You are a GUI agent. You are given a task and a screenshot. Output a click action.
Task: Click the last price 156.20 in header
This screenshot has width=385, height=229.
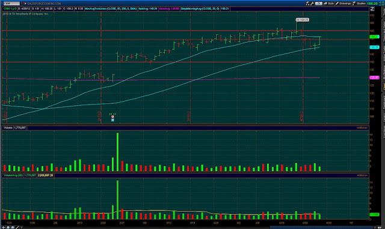click(372, 4)
